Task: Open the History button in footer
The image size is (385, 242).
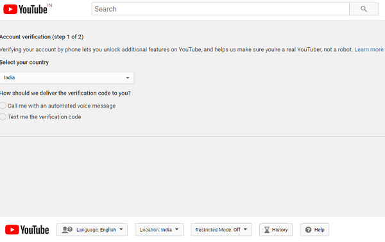Action: tap(276, 230)
